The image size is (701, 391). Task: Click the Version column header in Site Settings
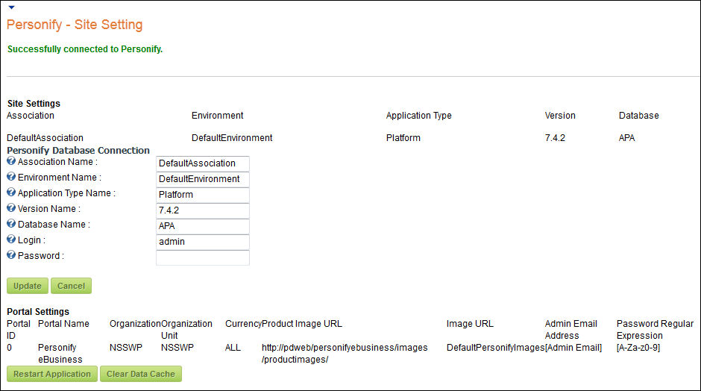tap(560, 116)
